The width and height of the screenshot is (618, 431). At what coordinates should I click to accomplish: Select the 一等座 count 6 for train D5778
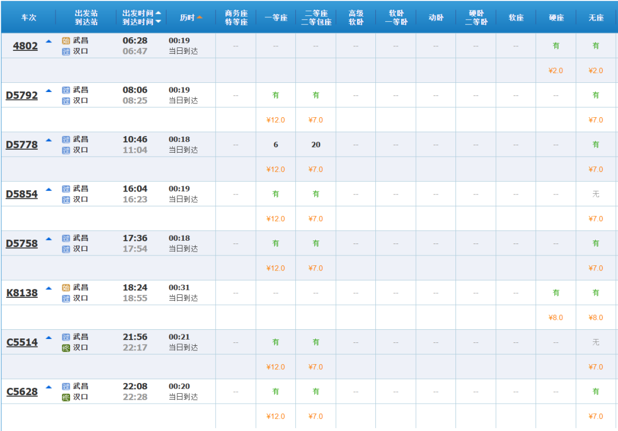point(275,145)
